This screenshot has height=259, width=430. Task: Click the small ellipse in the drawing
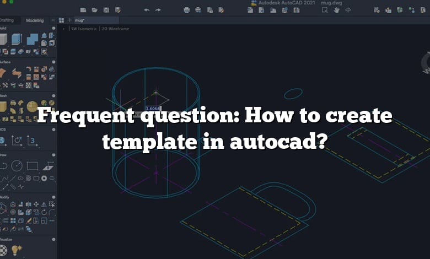293,94
